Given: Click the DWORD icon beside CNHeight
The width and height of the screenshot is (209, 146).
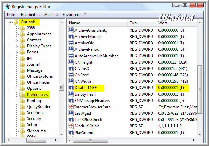Looking at the screenshot, I should click(71, 62).
